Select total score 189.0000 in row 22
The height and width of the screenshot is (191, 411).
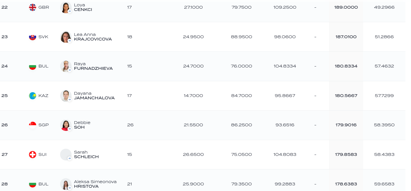[346, 7]
